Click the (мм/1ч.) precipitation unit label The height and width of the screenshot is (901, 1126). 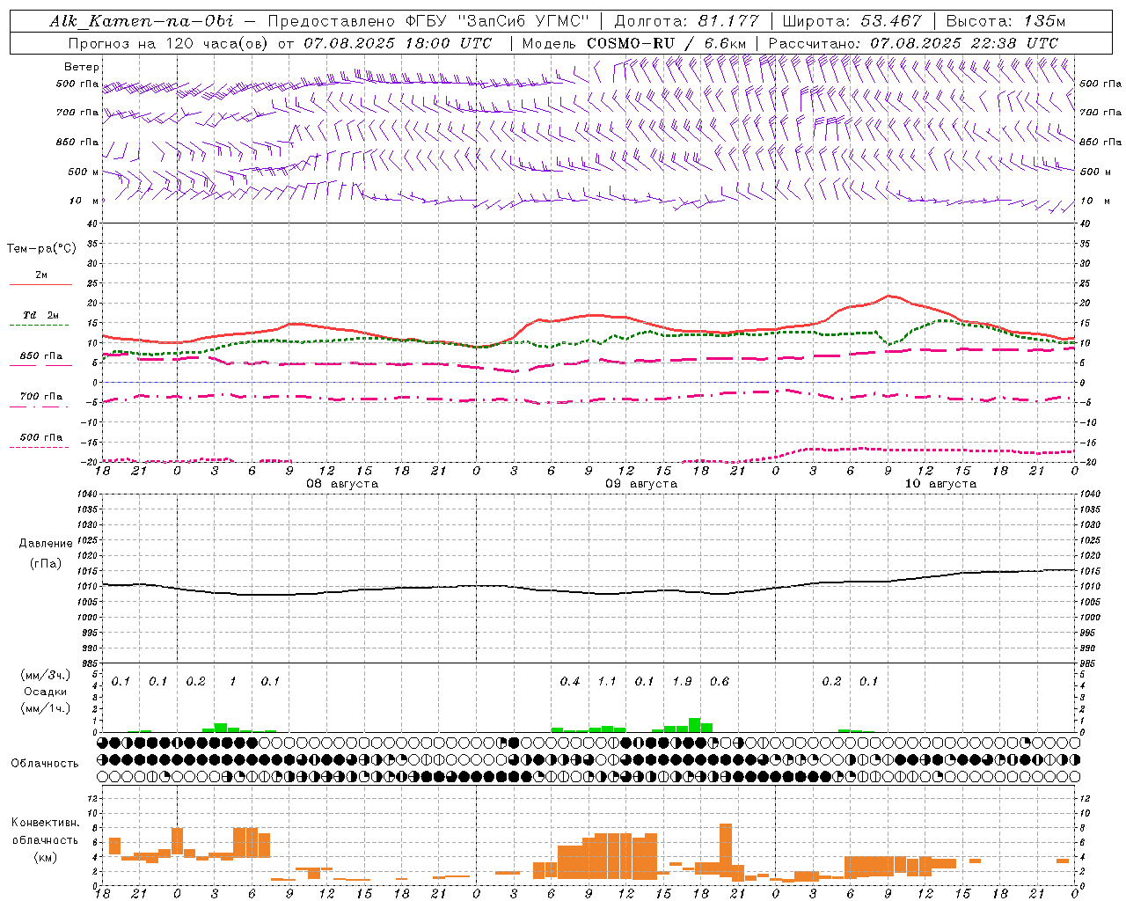[46, 708]
